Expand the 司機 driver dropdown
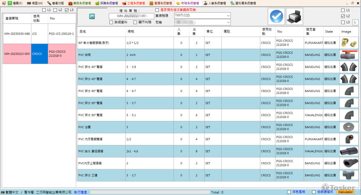 coord(228,22)
